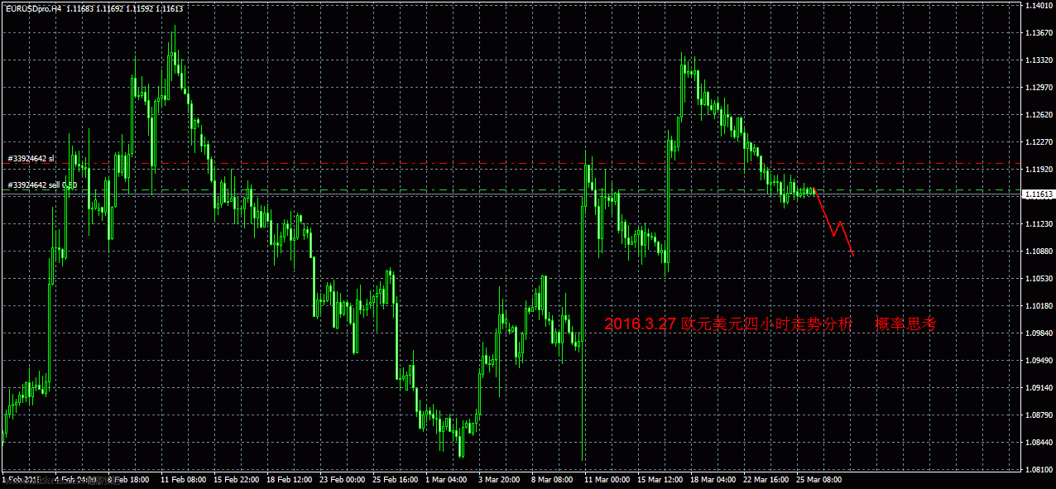Click price axis label 1.09140
This screenshot has height=489, width=1056.
[x=1040, y=388]
